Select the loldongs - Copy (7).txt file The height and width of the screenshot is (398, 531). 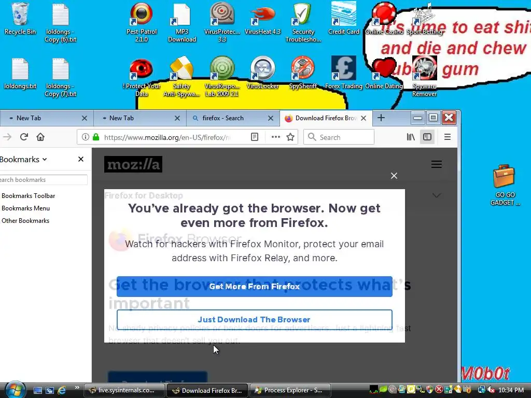pos(61,77)
